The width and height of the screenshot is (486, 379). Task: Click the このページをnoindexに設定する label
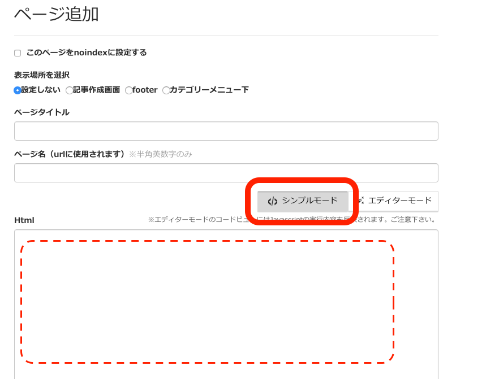click(87, 53)
